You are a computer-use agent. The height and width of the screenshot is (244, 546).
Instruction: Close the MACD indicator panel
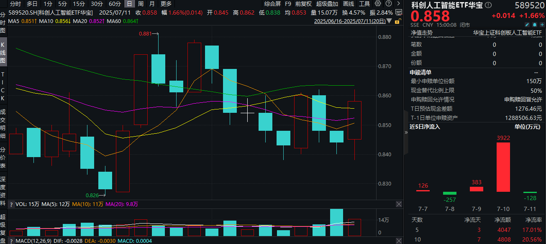pyautogui.click(x=398, y=241)
